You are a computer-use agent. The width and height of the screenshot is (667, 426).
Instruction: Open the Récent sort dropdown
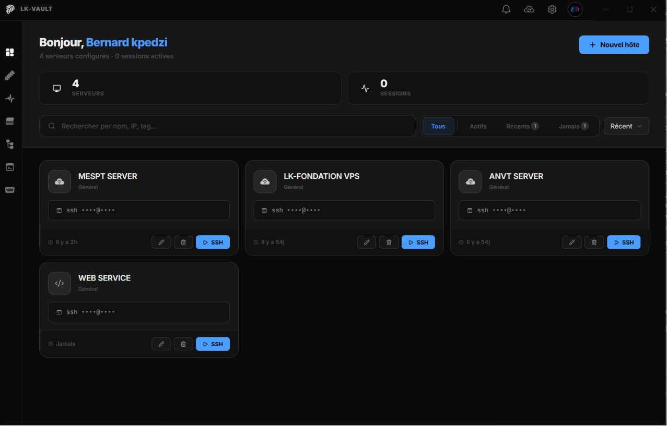[626, 126]
